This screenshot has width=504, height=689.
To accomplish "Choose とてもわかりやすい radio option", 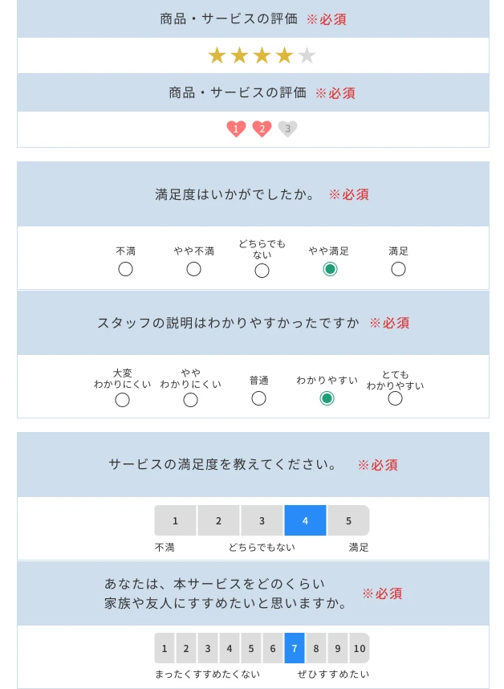I will coord(395,398).
